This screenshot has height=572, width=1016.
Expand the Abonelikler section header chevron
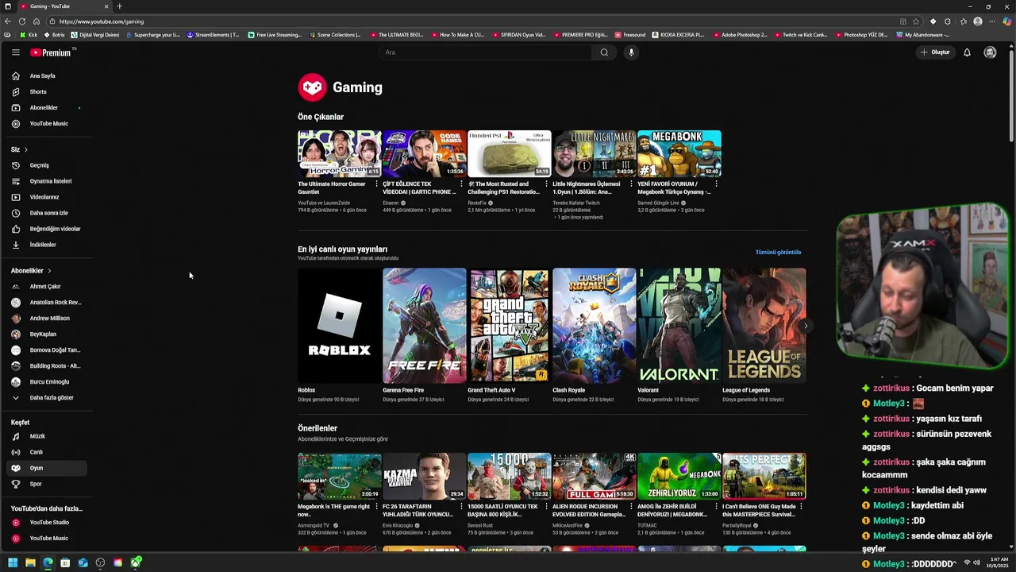[49, 271]
